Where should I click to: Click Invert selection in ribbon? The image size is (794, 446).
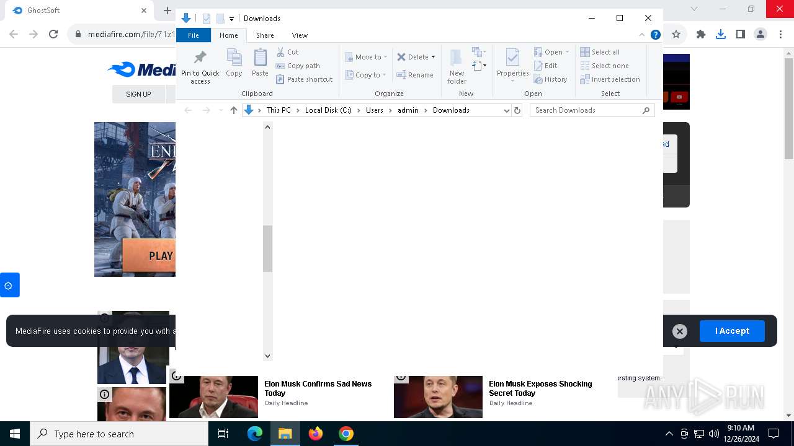(610, 79)
